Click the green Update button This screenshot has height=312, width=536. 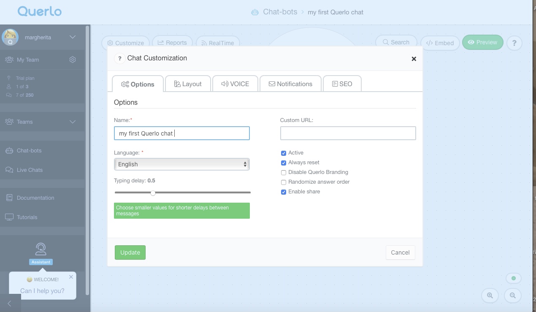[130, 252]
